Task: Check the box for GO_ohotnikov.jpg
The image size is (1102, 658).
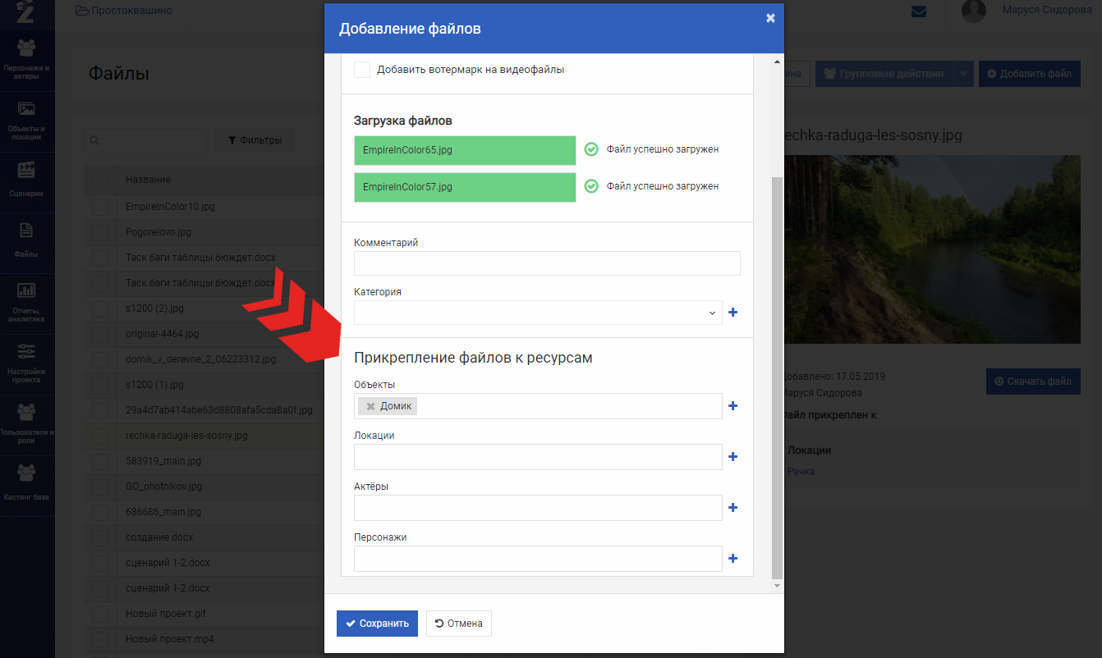Action: click(100, 487)
